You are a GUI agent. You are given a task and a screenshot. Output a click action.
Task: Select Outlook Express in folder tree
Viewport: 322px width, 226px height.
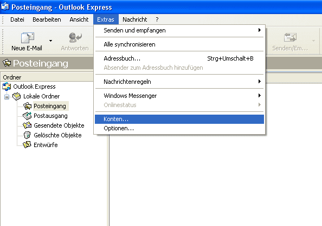click(x=34, y=87)
